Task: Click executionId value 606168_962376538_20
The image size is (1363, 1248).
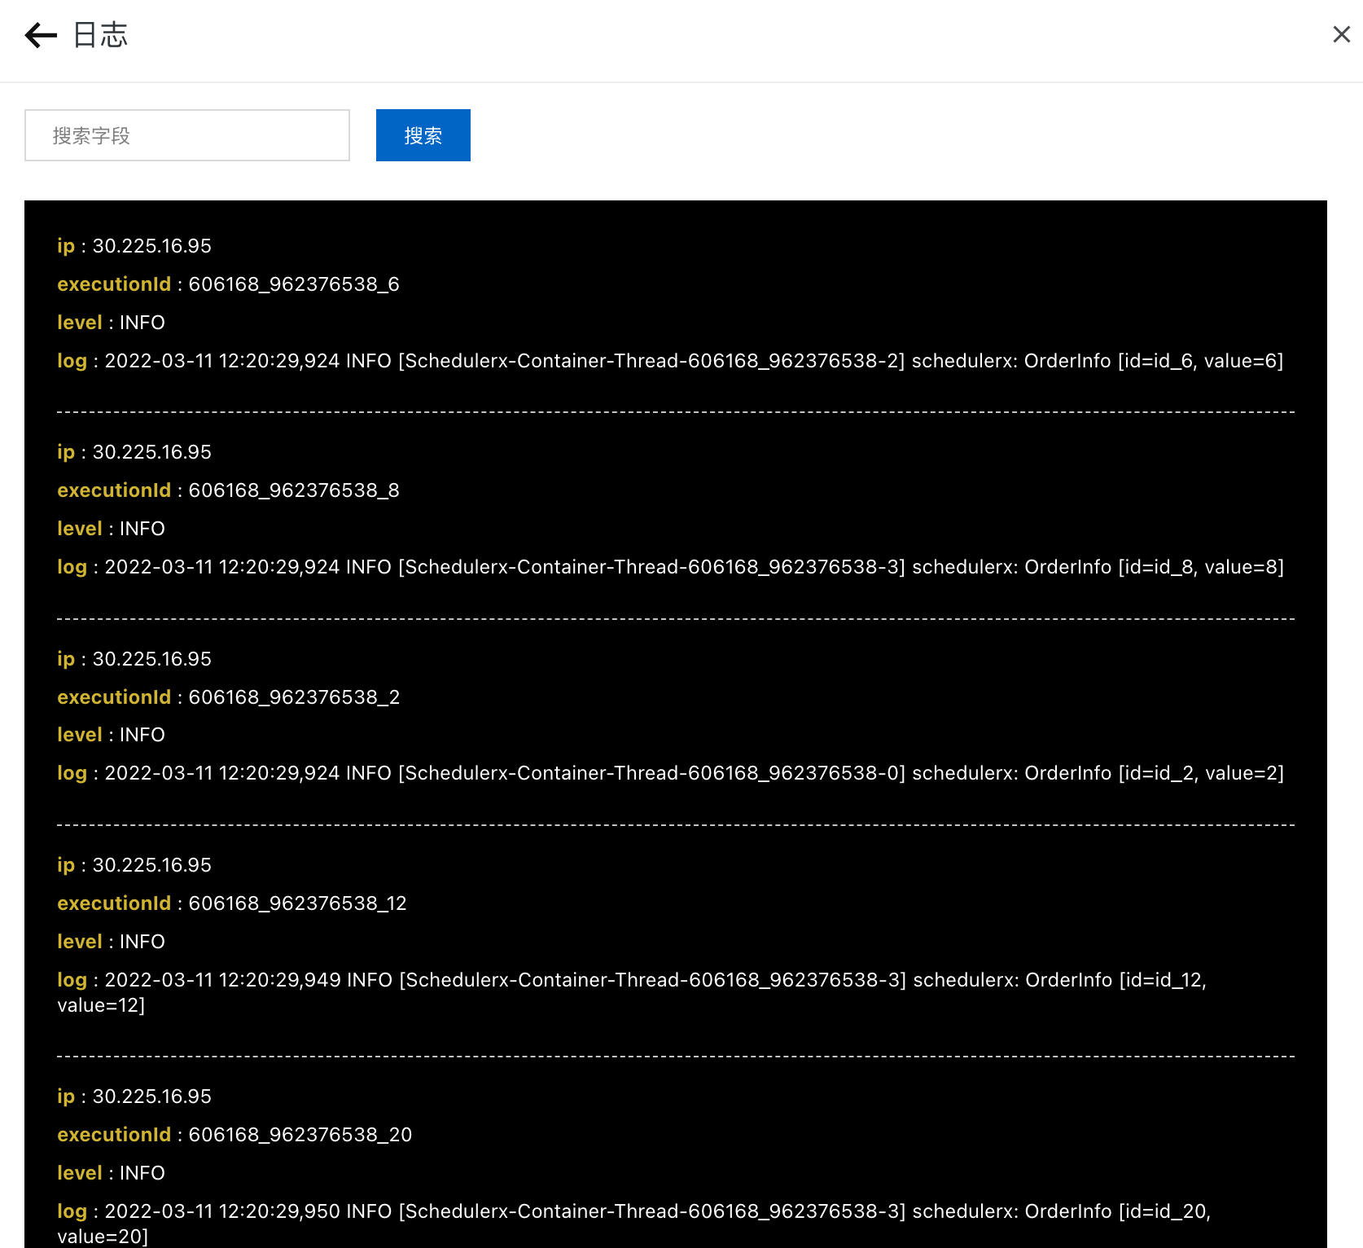Action: [x=299, y=1134]
